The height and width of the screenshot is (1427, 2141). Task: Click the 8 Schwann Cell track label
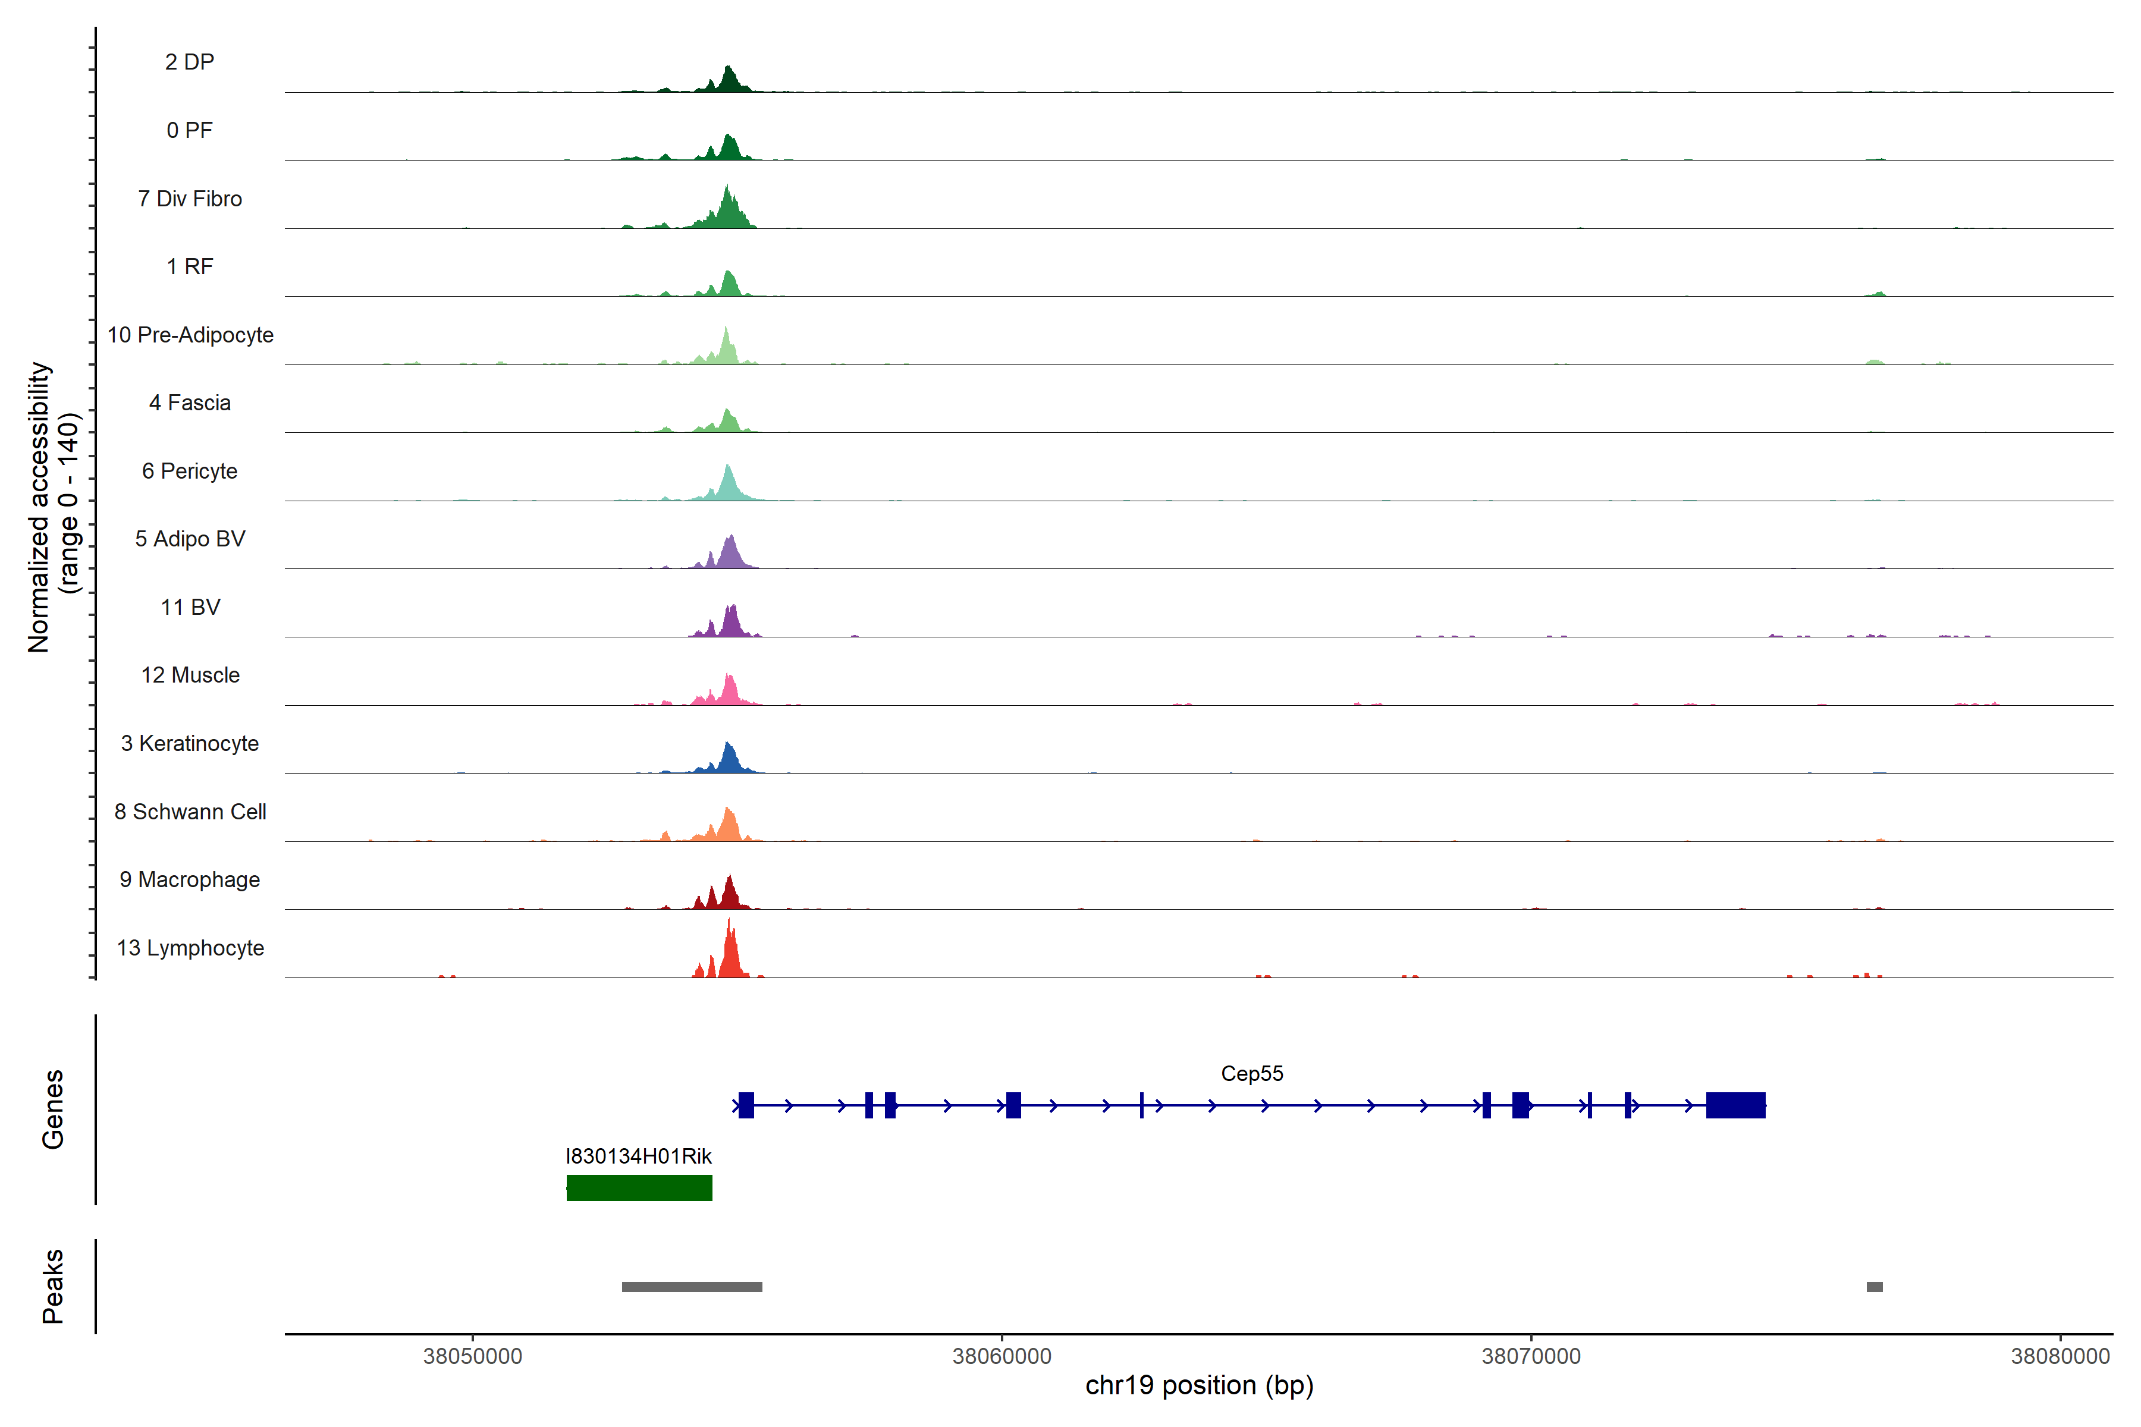(190, 812)
